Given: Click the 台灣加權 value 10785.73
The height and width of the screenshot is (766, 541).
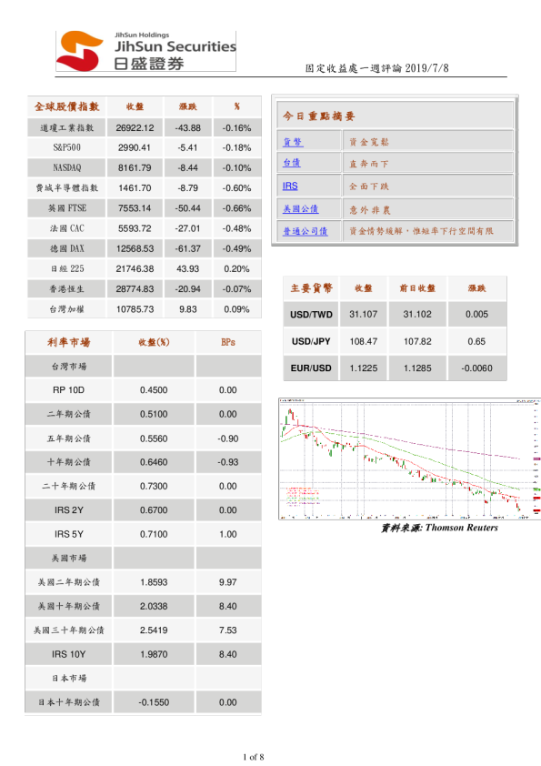Looking at the screenshot, I should tap(135, 309).
